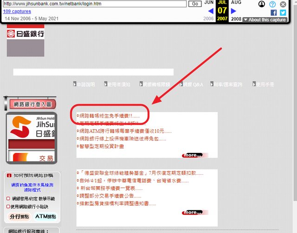Click the Go button beside URL field
Screen dimensions: 297x233
[195, 4]
